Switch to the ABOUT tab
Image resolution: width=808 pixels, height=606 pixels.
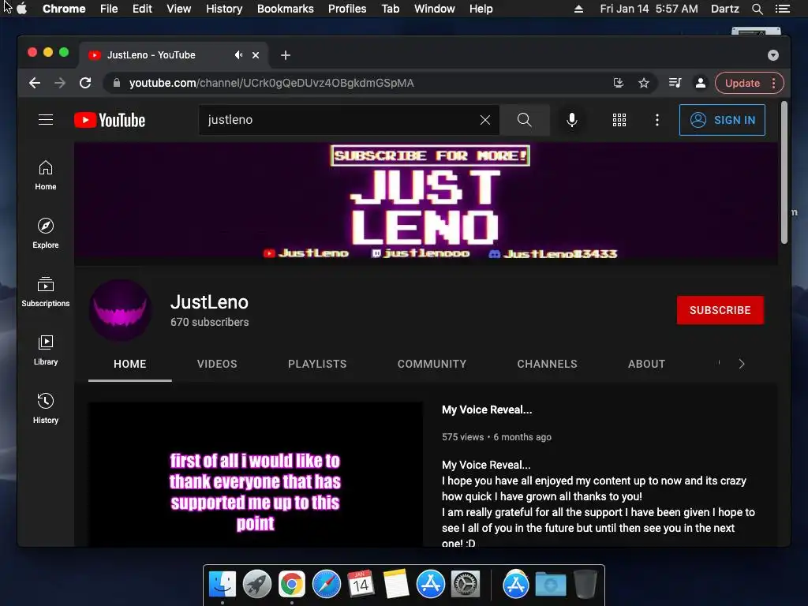click(x=647, y=364)
